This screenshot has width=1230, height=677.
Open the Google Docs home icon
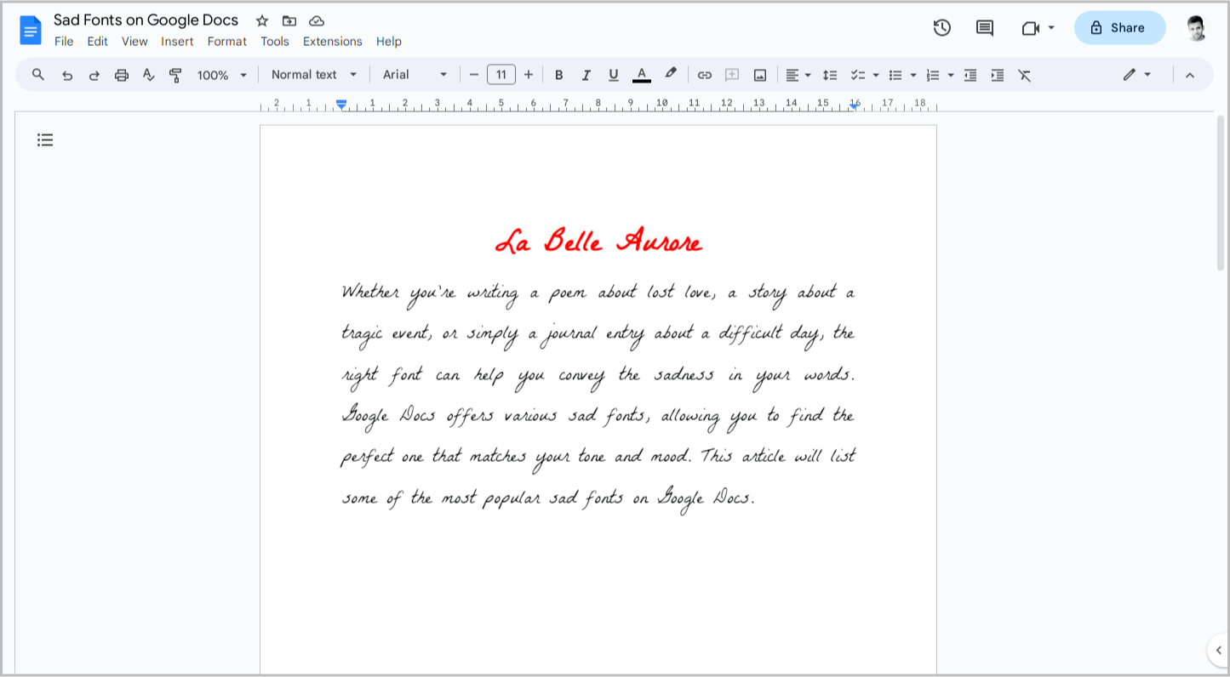(31, 30)
